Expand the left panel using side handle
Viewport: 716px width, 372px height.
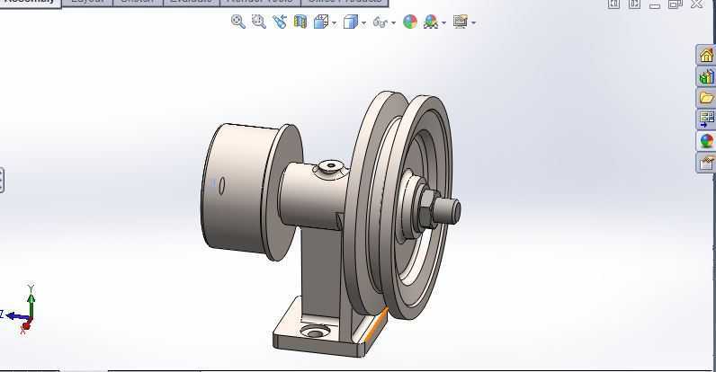[2, 180]
